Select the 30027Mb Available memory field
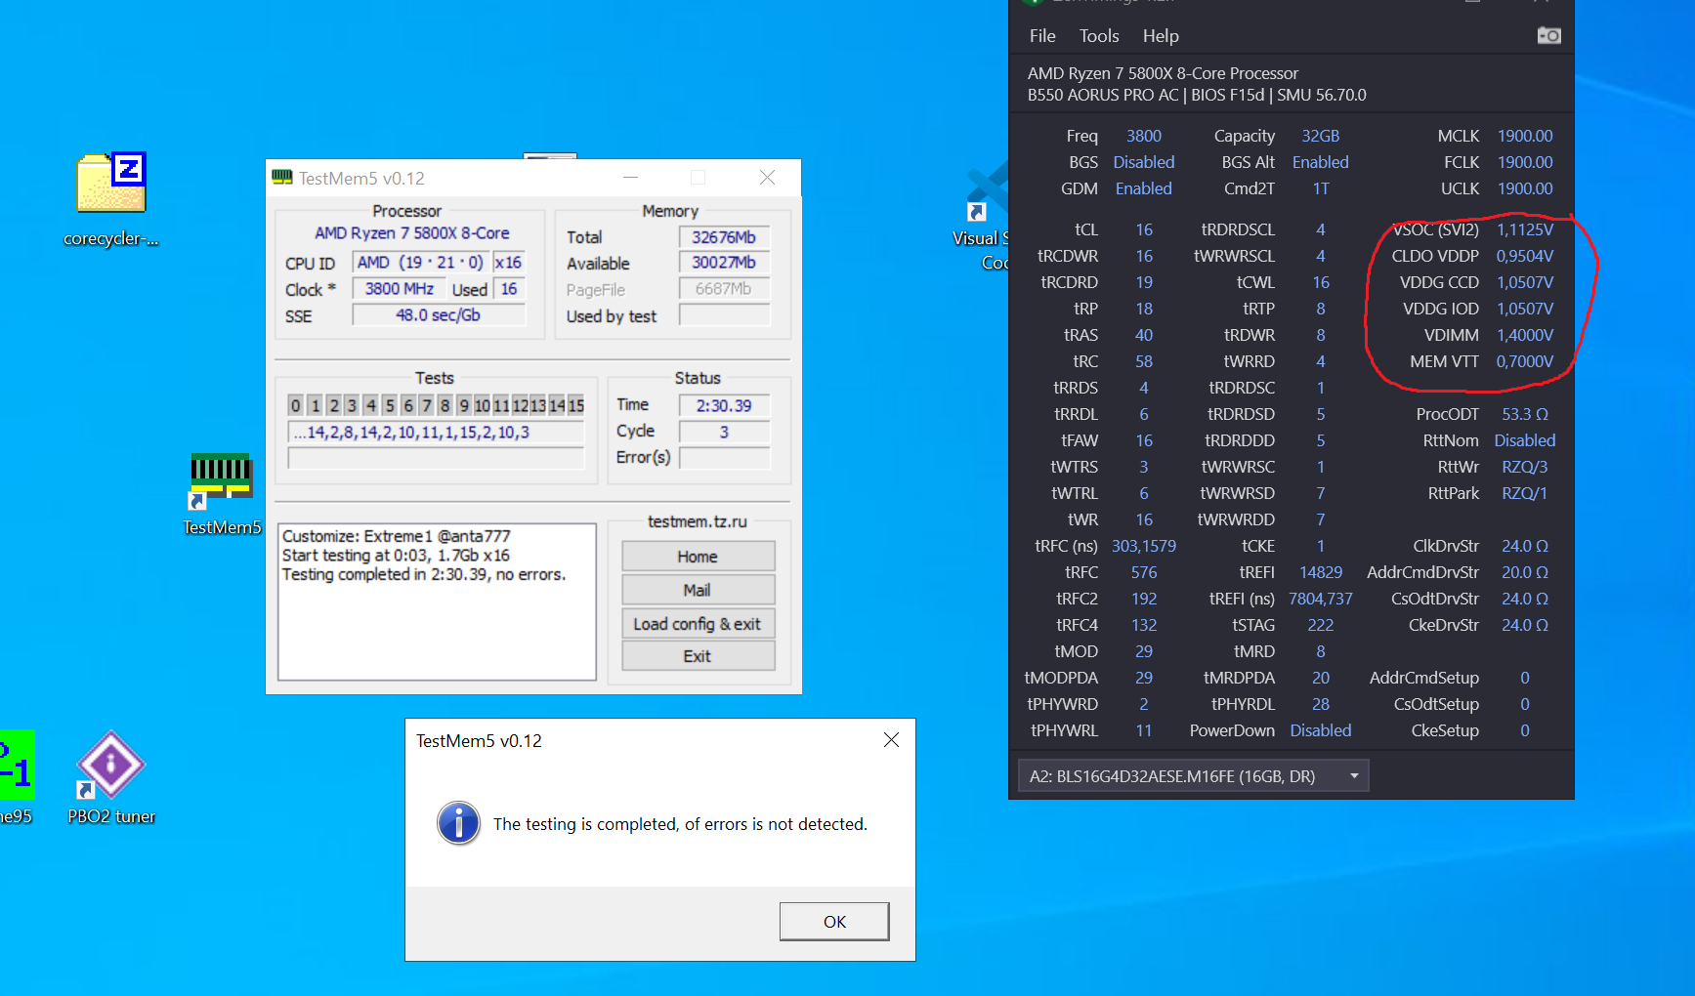The height and width of the screenshot is (996, 1695). pos(724,263)
